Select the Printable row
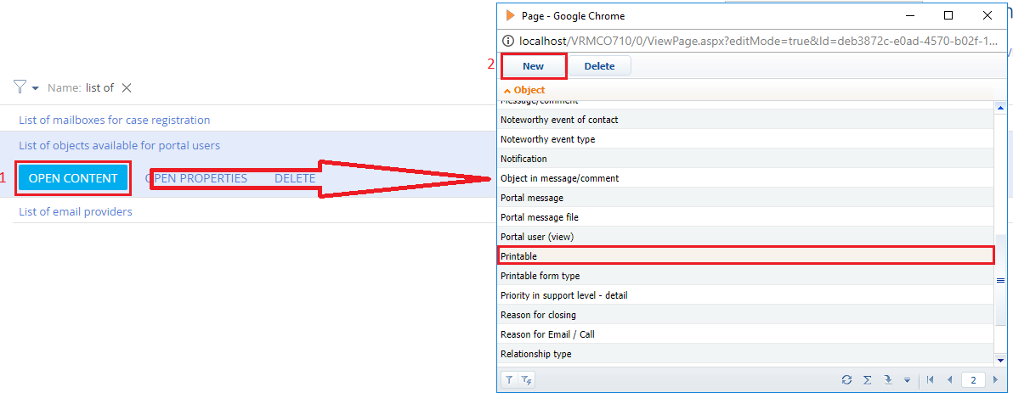 click(x=745, y=256)
